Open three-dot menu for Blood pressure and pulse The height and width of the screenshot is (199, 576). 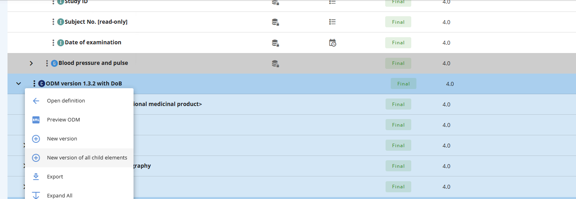click(47, 63)
